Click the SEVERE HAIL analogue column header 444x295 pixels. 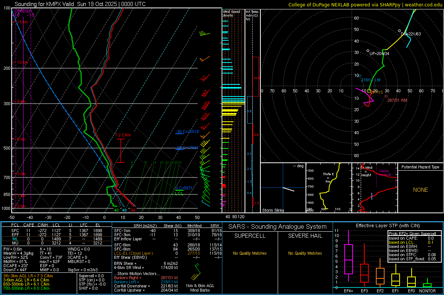pyautogui.click(x=305, y=236)
